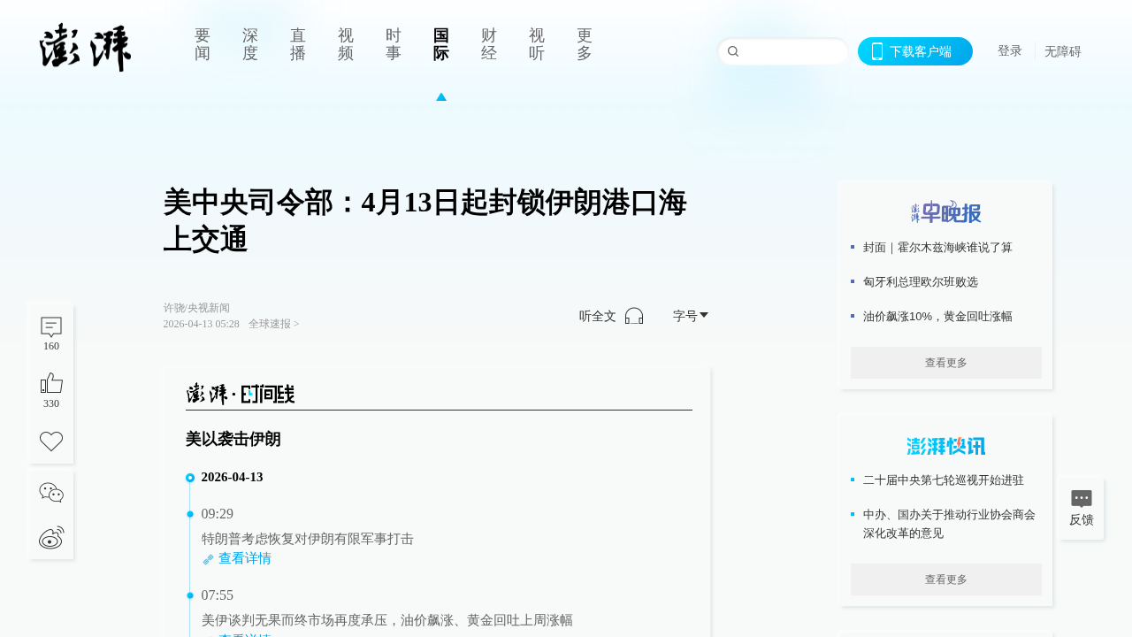The width and height of the screenshot is (1132, 637).
Task: Open the 反馈 feedback widget
Action: [x=1082, y=509]
